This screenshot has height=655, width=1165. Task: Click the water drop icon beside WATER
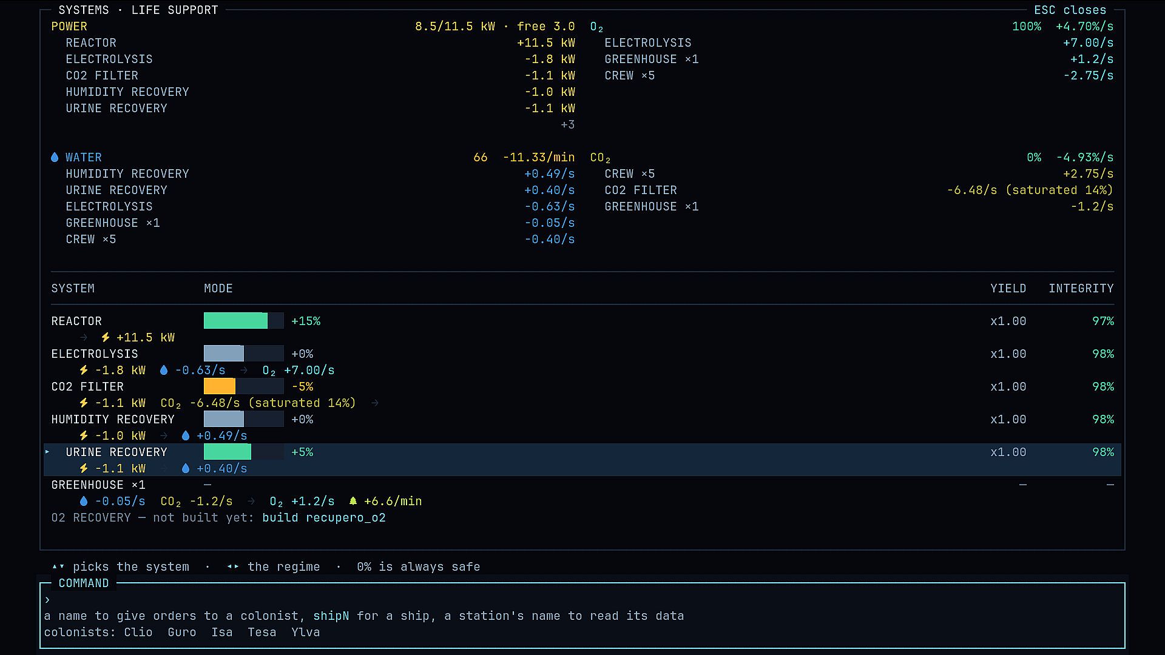55,157
